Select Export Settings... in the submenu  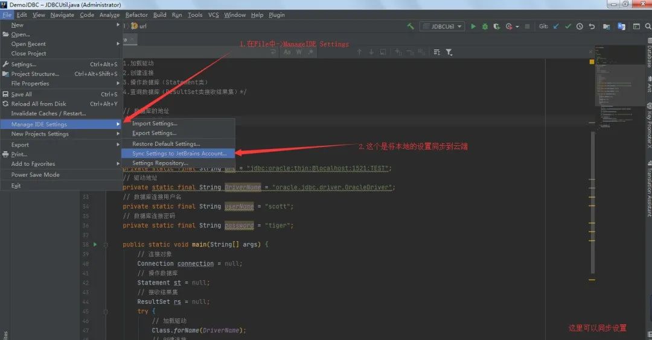[x=178, y=133]
